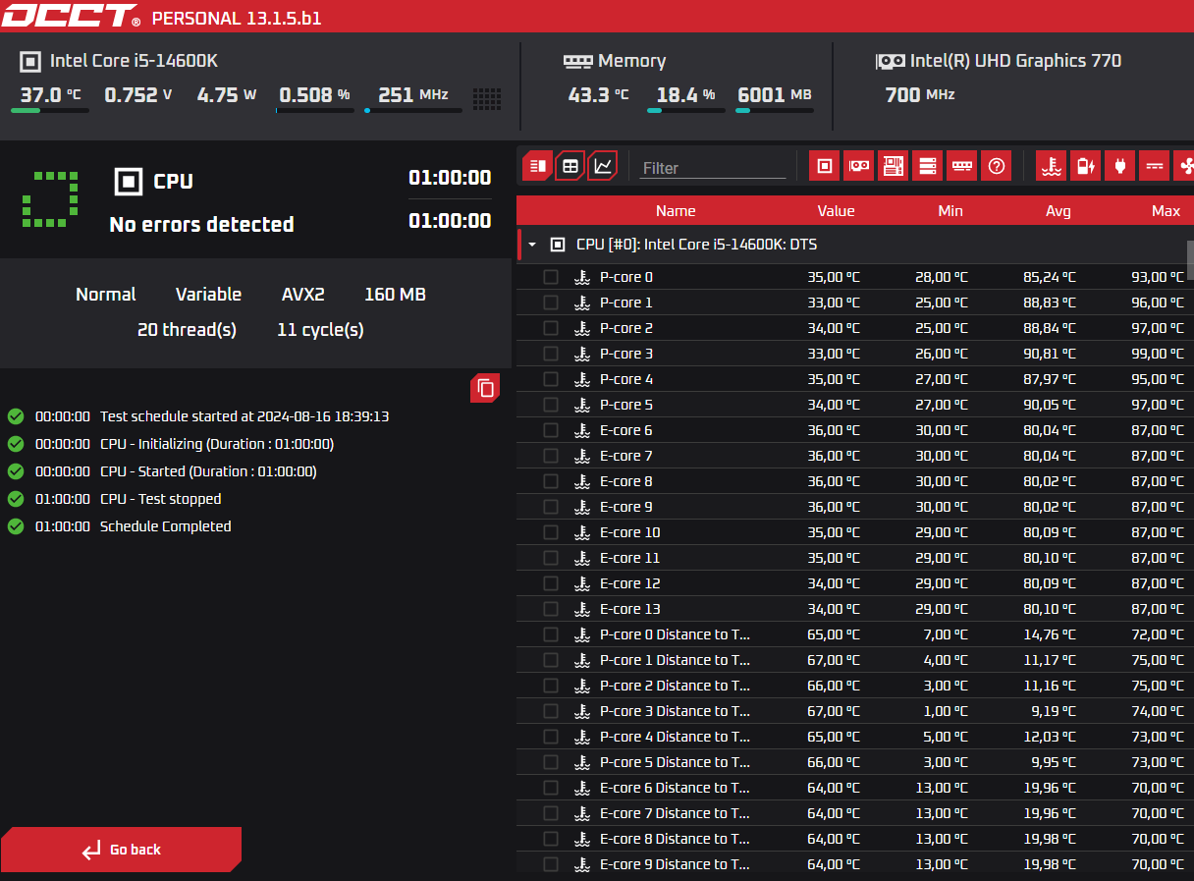Screen dimensions: 1194x881
Task: Click the AVX2 instruction set label
Action: 302,295
